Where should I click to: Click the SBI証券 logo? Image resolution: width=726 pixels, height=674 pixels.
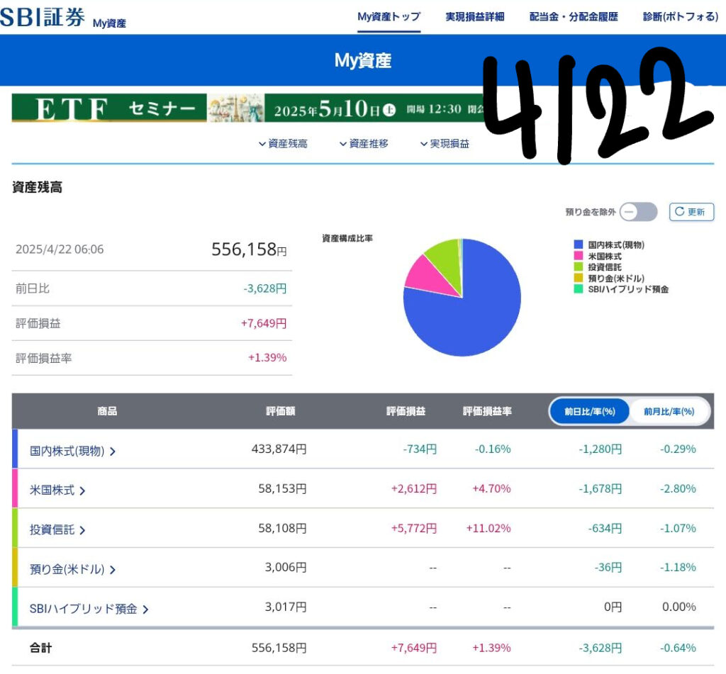coord(43,18)
